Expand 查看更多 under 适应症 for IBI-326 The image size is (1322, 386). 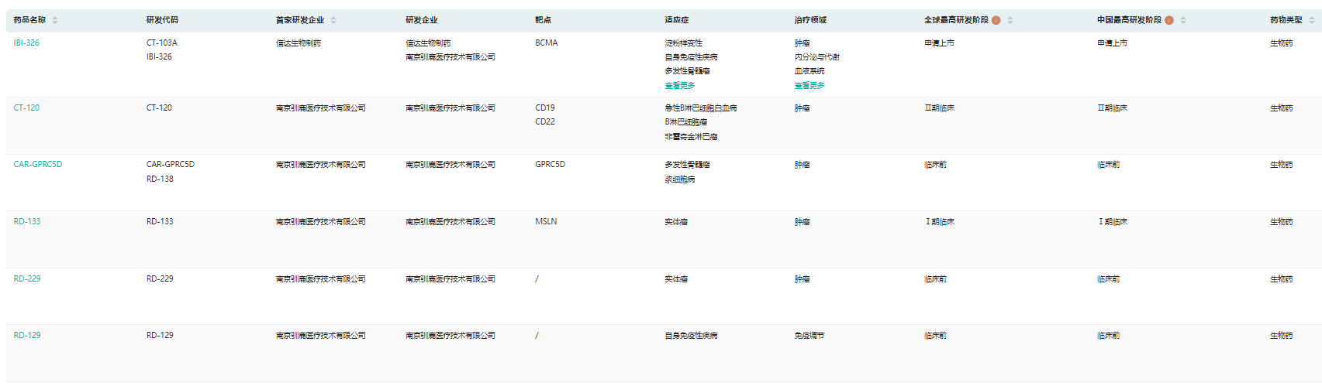coord(680,86)
